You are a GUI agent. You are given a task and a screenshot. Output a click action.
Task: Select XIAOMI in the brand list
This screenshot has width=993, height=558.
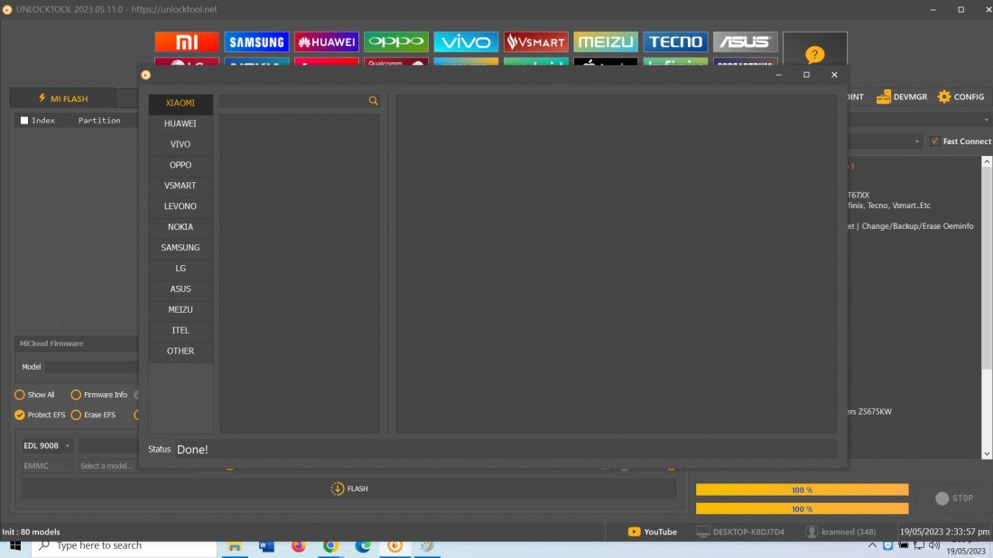[x=181, y=103]
